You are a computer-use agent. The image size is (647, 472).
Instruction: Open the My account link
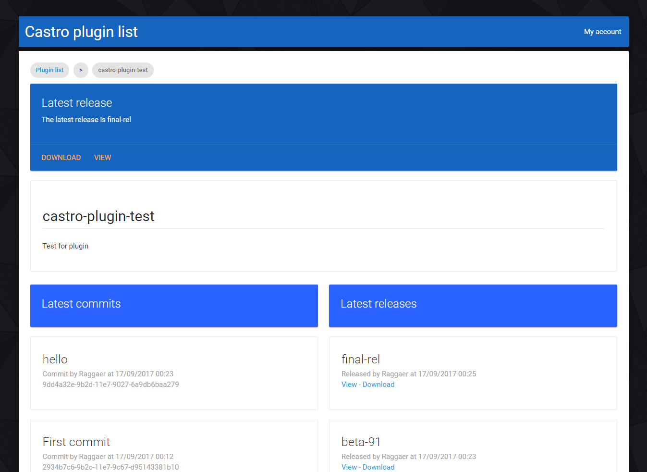[602, 32]
